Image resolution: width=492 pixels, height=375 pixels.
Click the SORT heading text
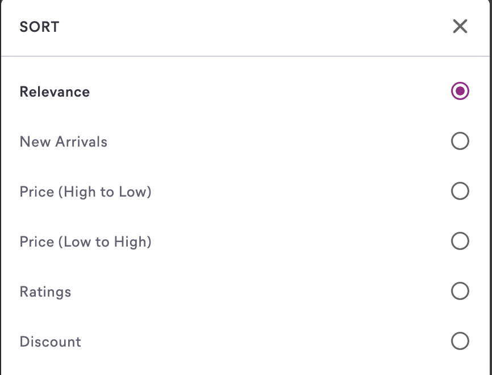tap(39, 27)
